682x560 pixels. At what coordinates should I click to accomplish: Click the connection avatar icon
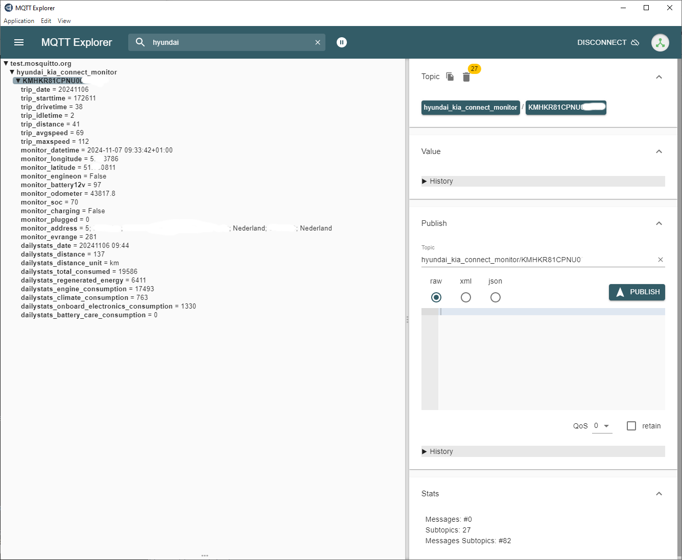(x=660, y=42)
